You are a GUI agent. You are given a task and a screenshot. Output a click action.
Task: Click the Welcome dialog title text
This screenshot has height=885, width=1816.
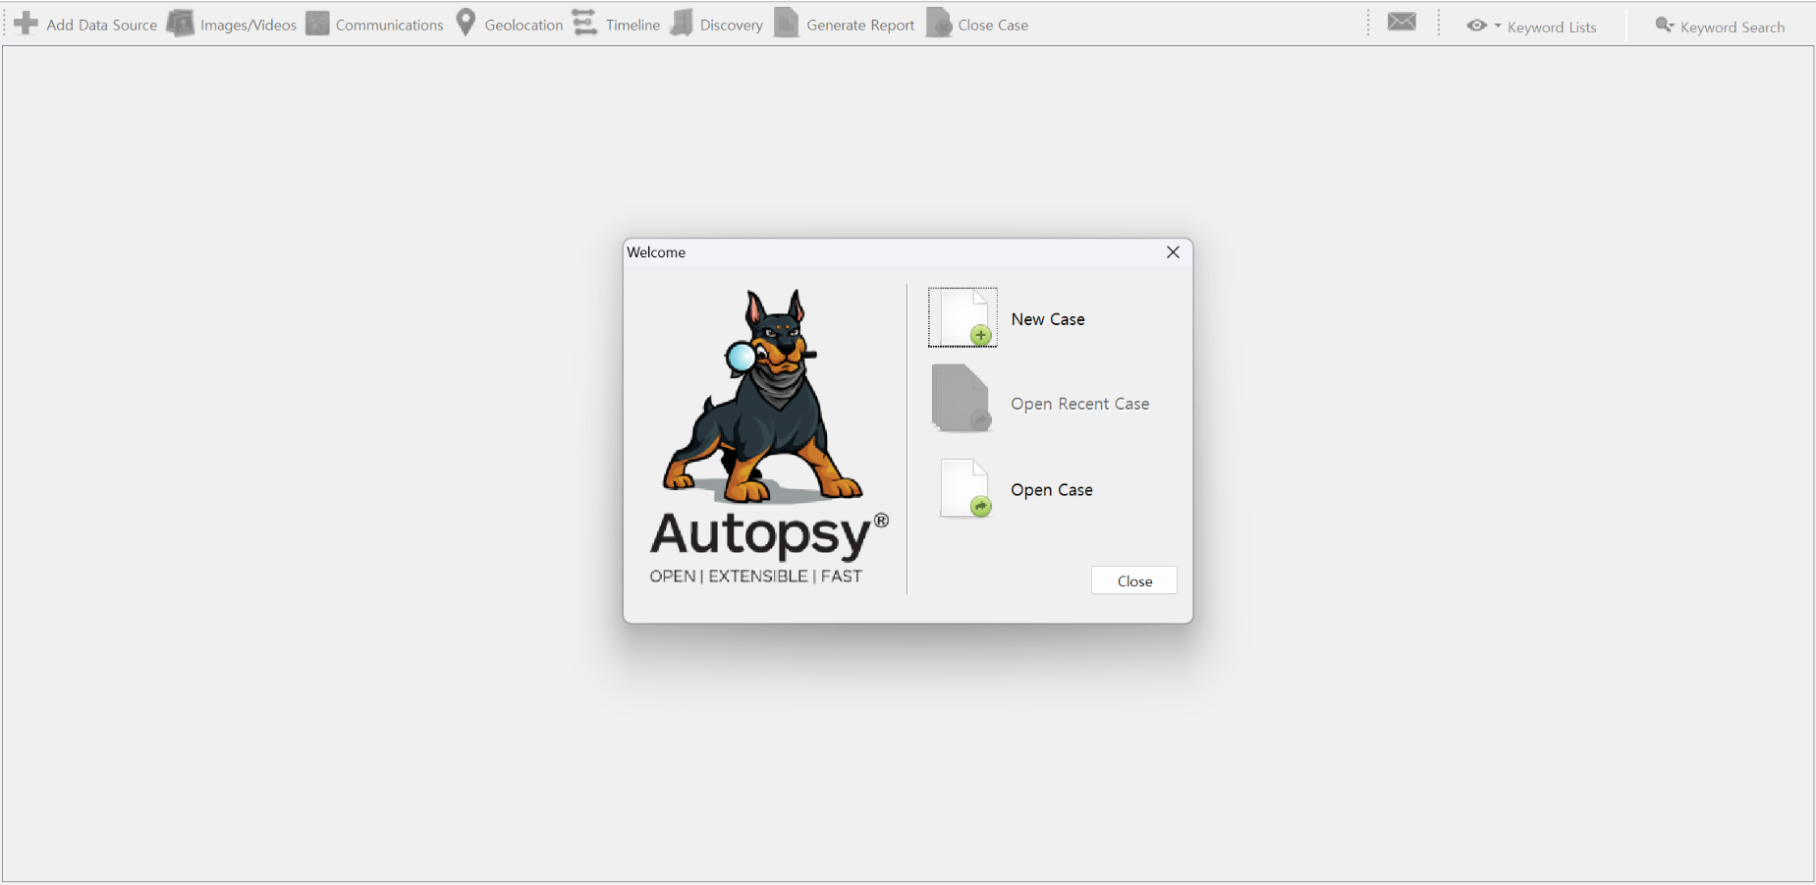656,252
